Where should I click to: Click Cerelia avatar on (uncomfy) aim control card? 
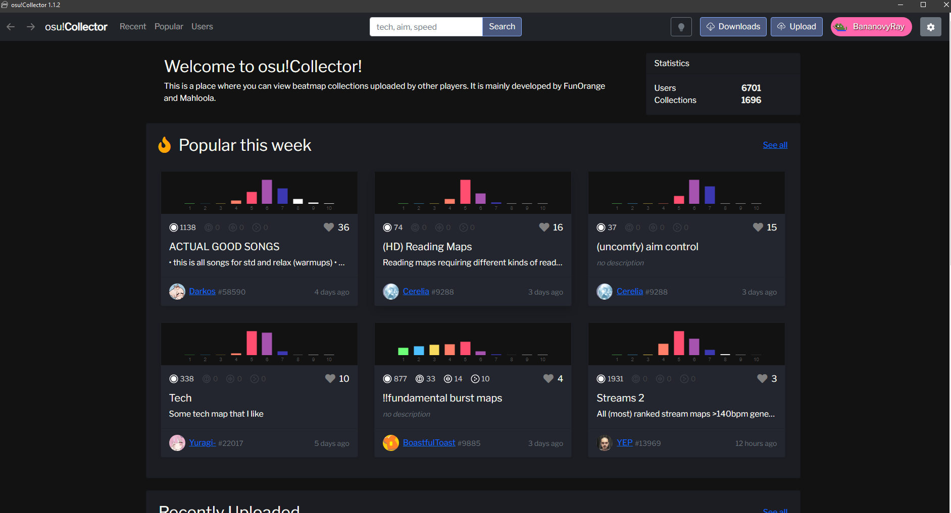(605, 292)
